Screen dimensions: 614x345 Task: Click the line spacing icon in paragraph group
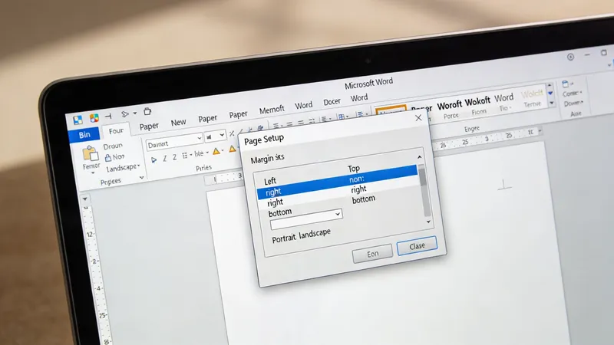point(324,120)
